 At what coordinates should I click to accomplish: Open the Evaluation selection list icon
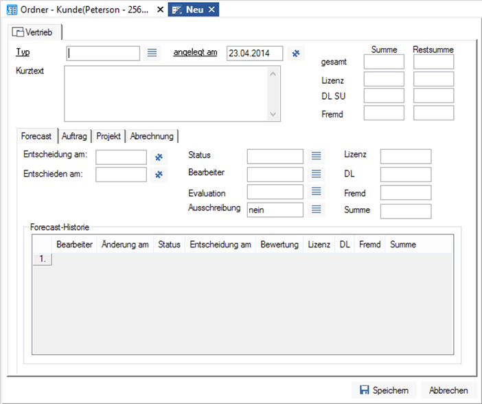coord(317,192)
